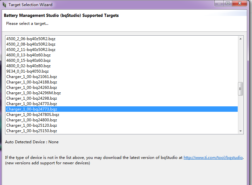Close the Target Selection Wizard

240,4
